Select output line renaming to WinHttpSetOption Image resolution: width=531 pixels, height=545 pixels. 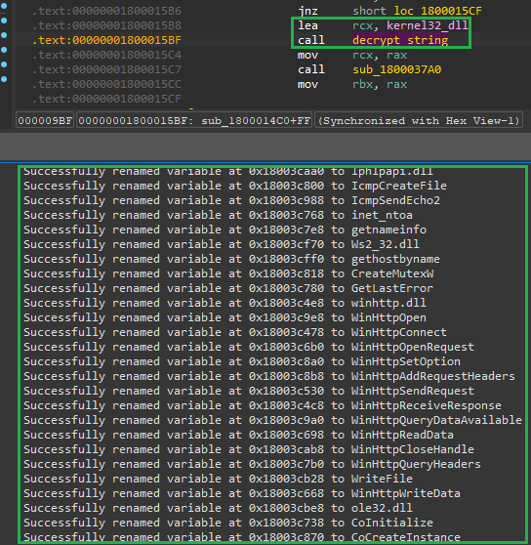(x=242, y=361)
